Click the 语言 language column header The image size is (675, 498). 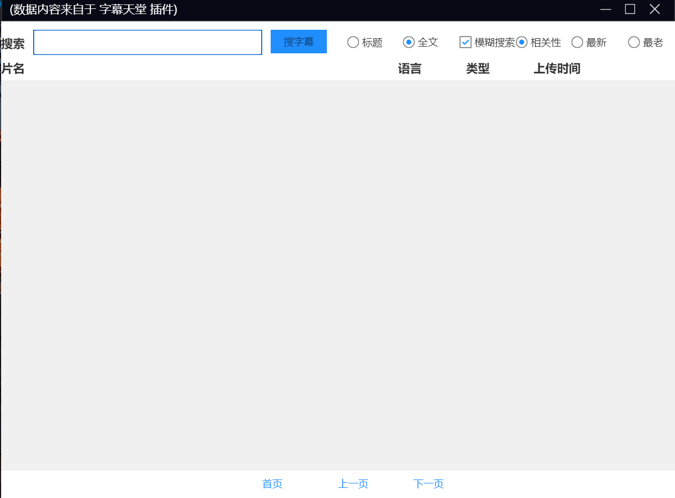click(410, 68)
